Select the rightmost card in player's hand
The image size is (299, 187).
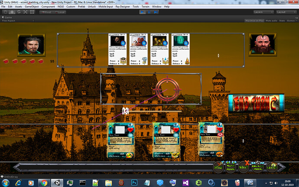pos(211,140)
